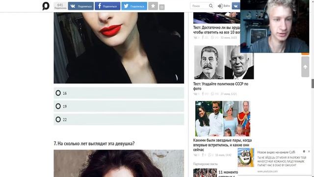Close the YouTube notification popup

(309, 151)
